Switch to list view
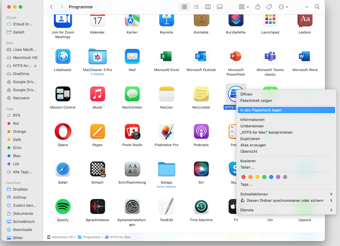This screenshot has height=246, width=340. (196, 7)
